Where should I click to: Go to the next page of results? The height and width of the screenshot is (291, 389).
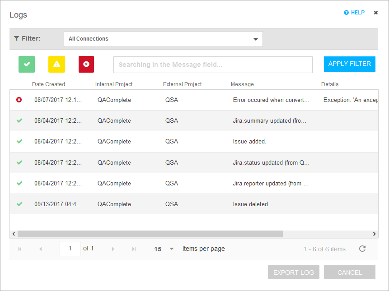pos(113,248)
